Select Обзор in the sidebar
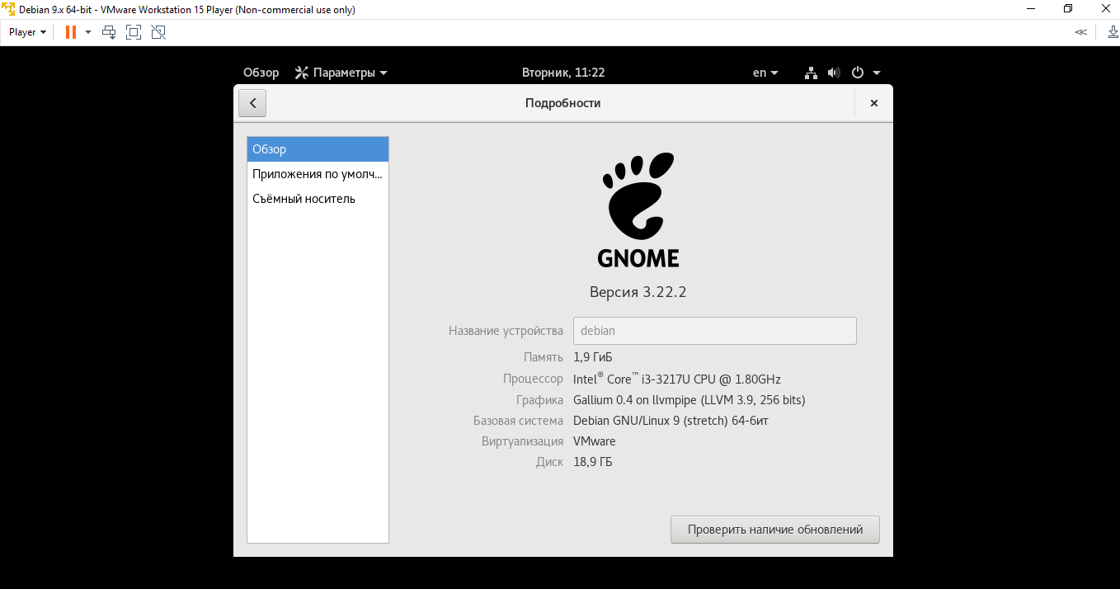 pyautogui.click(x=318, y=149)
